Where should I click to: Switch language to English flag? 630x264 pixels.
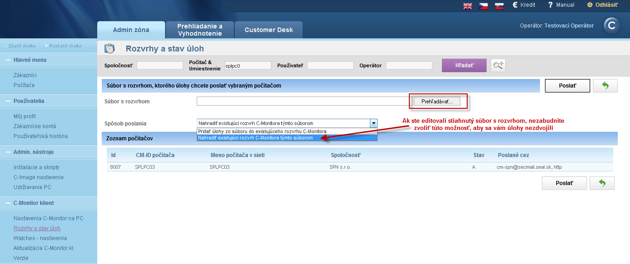click(x=468, y=6)
